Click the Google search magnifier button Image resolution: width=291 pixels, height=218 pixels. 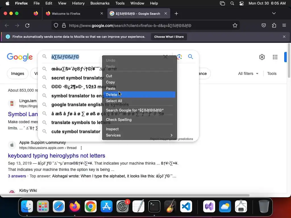click(x=190, y=56)
